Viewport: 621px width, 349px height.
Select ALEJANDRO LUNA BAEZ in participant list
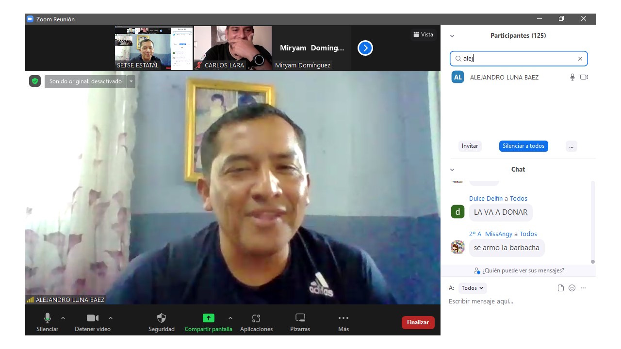pos(520,77)
